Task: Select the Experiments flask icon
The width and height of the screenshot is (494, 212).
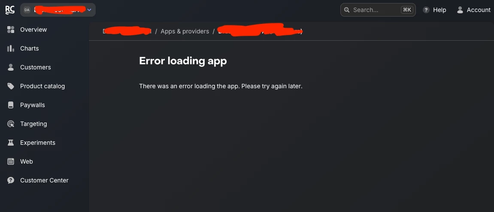Action: (x=11, y=143)
